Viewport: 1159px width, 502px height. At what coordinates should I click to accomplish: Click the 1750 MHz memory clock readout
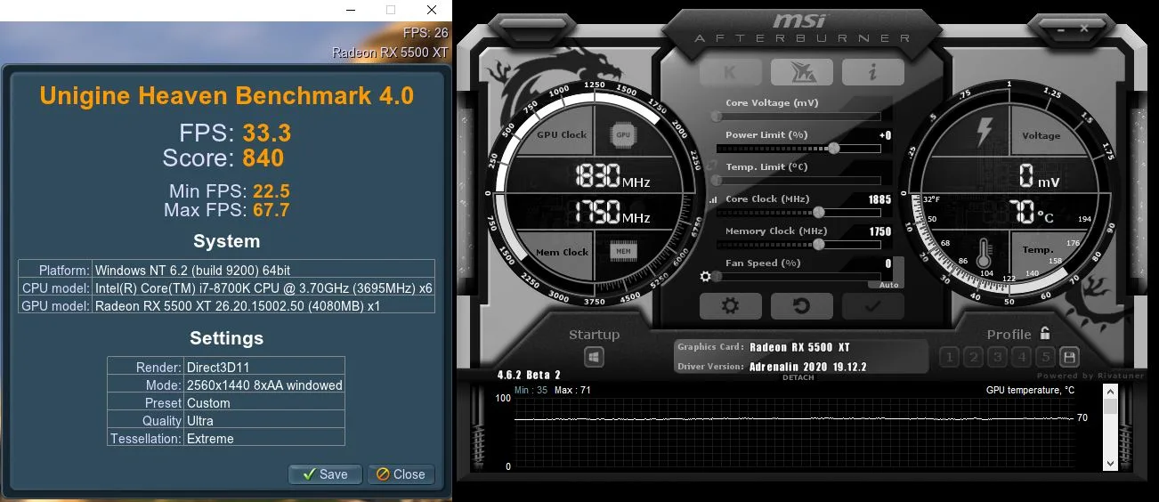coord(612,213)
